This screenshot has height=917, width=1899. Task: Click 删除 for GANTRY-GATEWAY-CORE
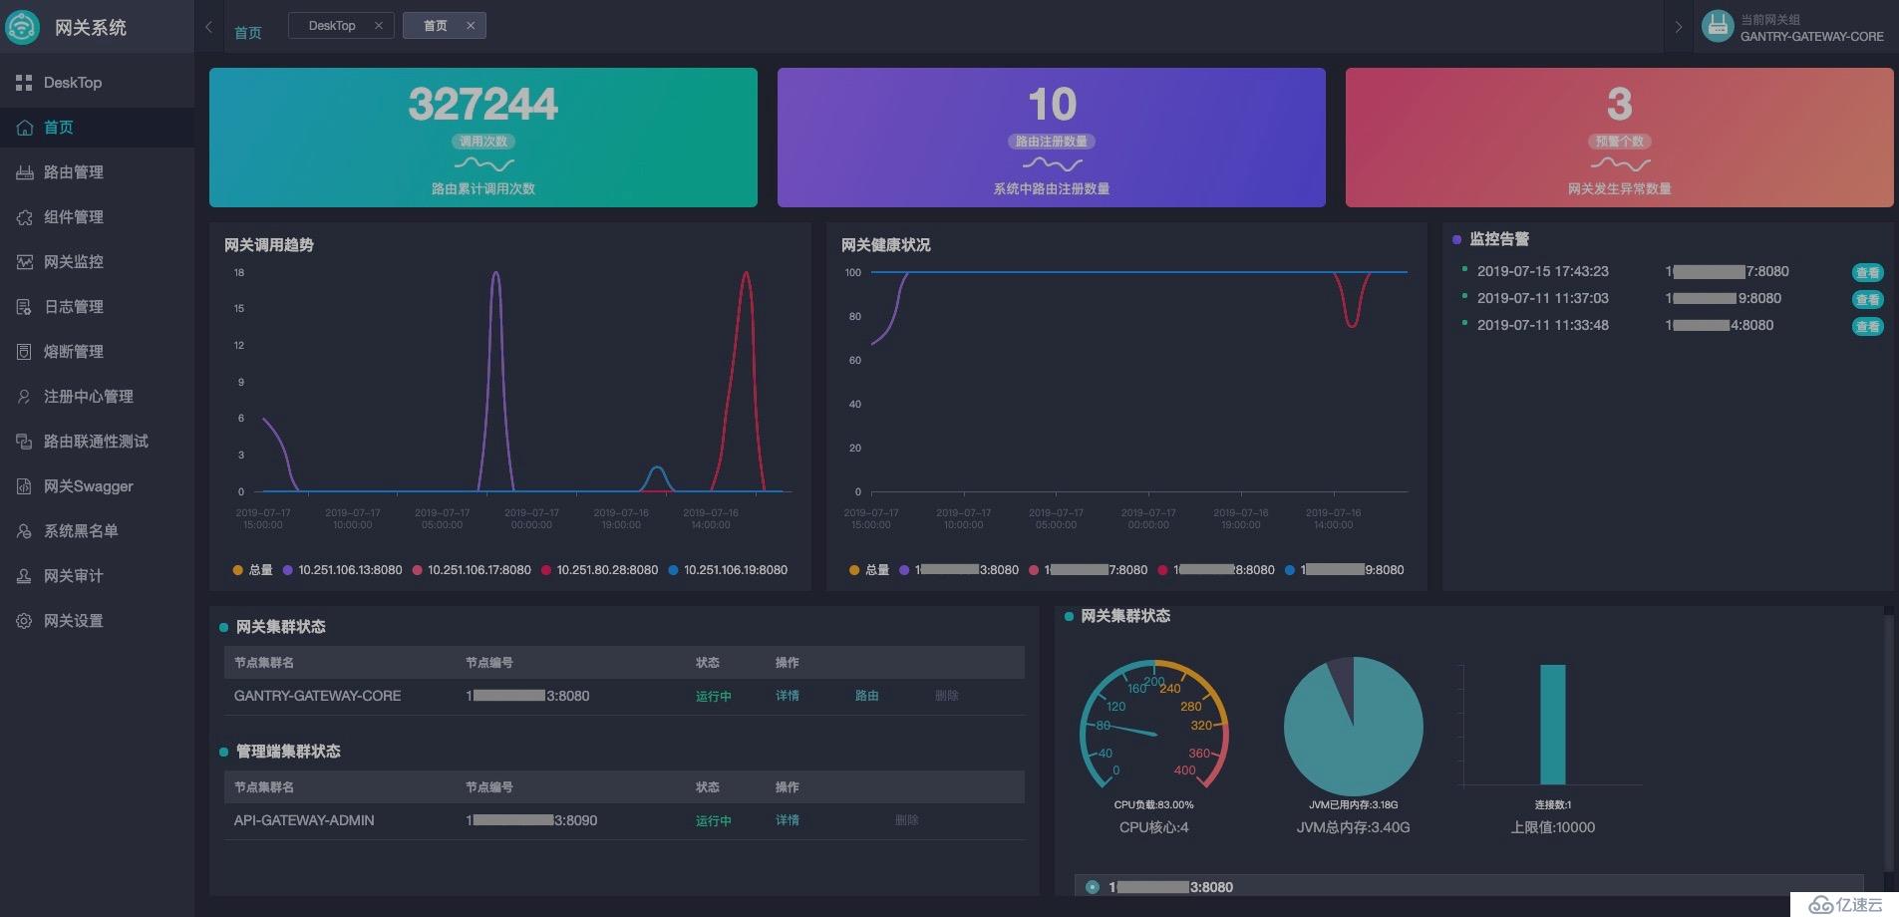pyautogui.click(x=947, y=696)
